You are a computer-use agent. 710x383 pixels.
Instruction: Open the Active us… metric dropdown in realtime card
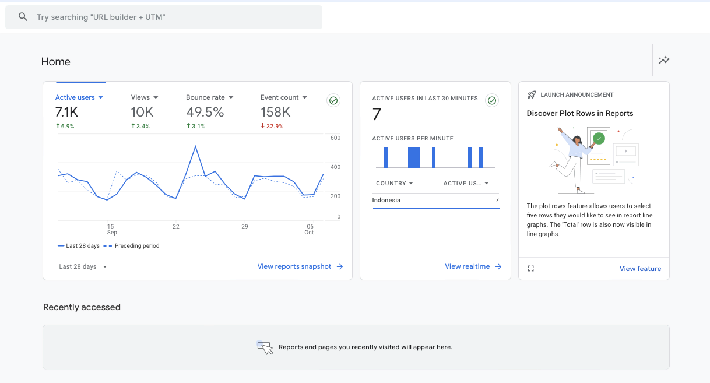tap(466, 183)
